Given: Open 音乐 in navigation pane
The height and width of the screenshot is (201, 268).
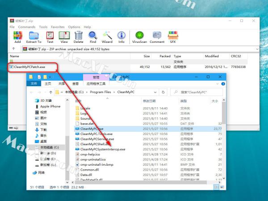Looking at the screenshot, I should click(41, 135).
